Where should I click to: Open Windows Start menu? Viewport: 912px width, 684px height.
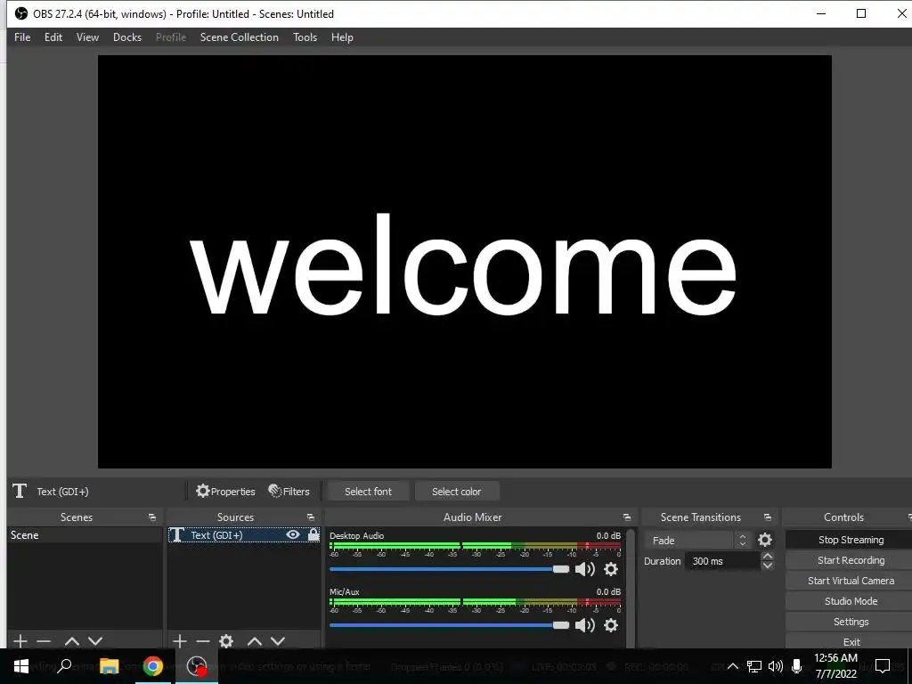21,666
